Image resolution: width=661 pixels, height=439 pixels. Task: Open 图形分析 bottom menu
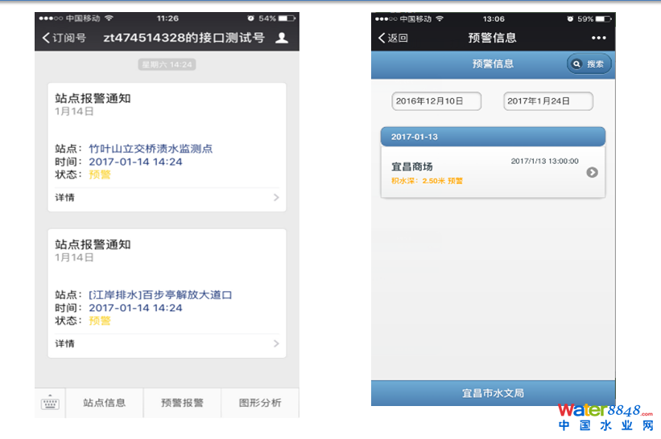click(x=260, y=403)
